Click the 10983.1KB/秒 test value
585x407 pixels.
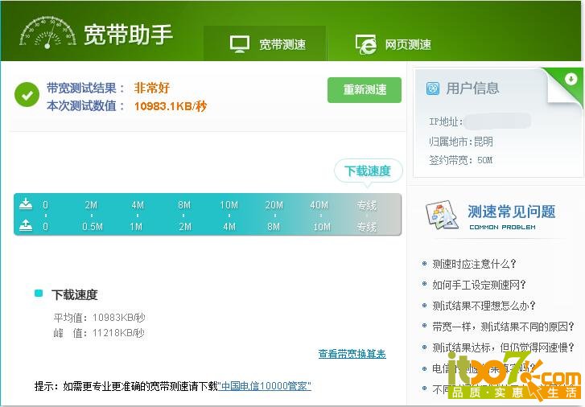point(170,106)
